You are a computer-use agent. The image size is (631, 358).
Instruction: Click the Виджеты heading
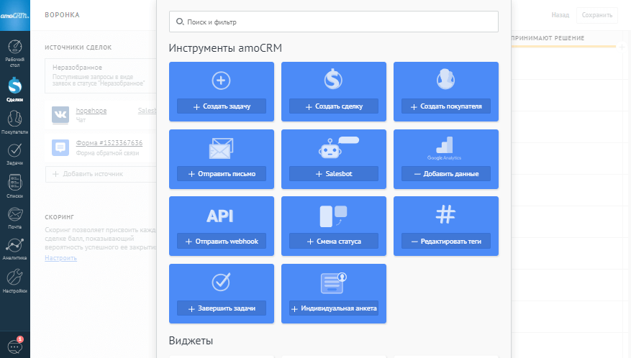(x=191, y=341)
